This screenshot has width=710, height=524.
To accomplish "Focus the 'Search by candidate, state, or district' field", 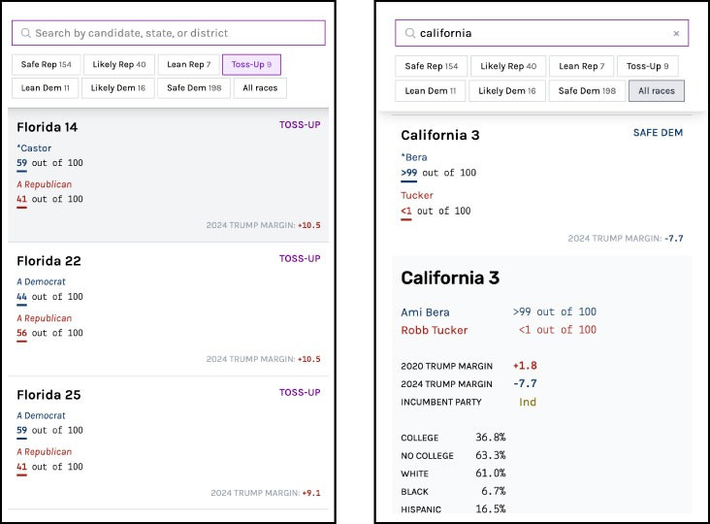I will point(169,33).
